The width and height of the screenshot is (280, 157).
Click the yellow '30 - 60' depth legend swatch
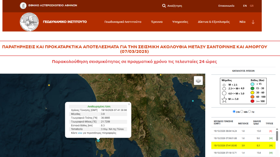pyautogui.click(x=252, y=93)
